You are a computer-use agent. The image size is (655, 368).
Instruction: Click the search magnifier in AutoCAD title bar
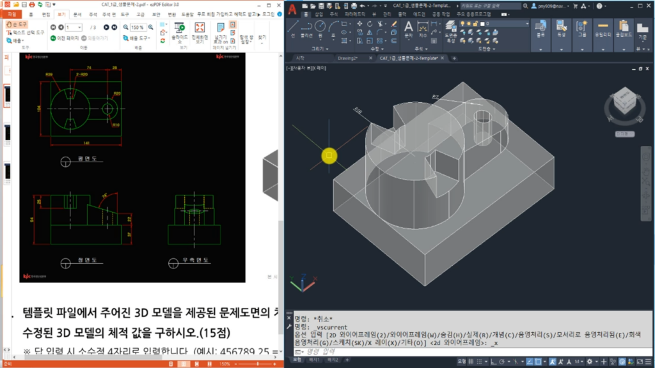pos(526,6)
